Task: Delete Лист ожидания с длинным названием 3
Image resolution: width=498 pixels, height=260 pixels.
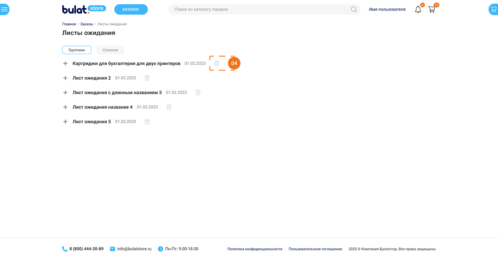Action: [x=198, y=93]
